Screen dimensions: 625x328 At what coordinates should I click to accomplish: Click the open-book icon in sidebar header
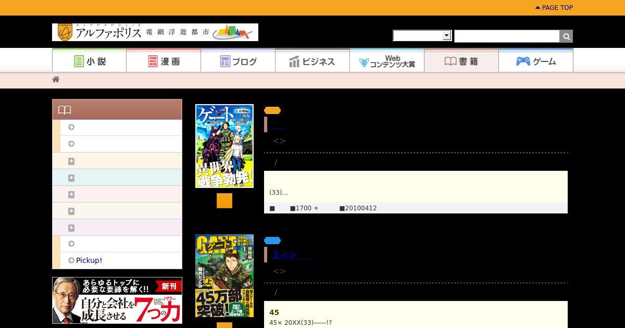click(x=65, y=110)
